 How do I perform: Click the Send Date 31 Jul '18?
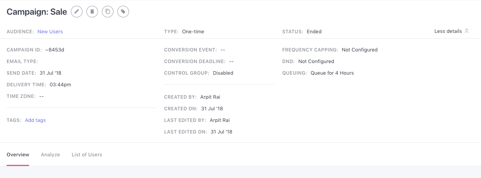51,73
